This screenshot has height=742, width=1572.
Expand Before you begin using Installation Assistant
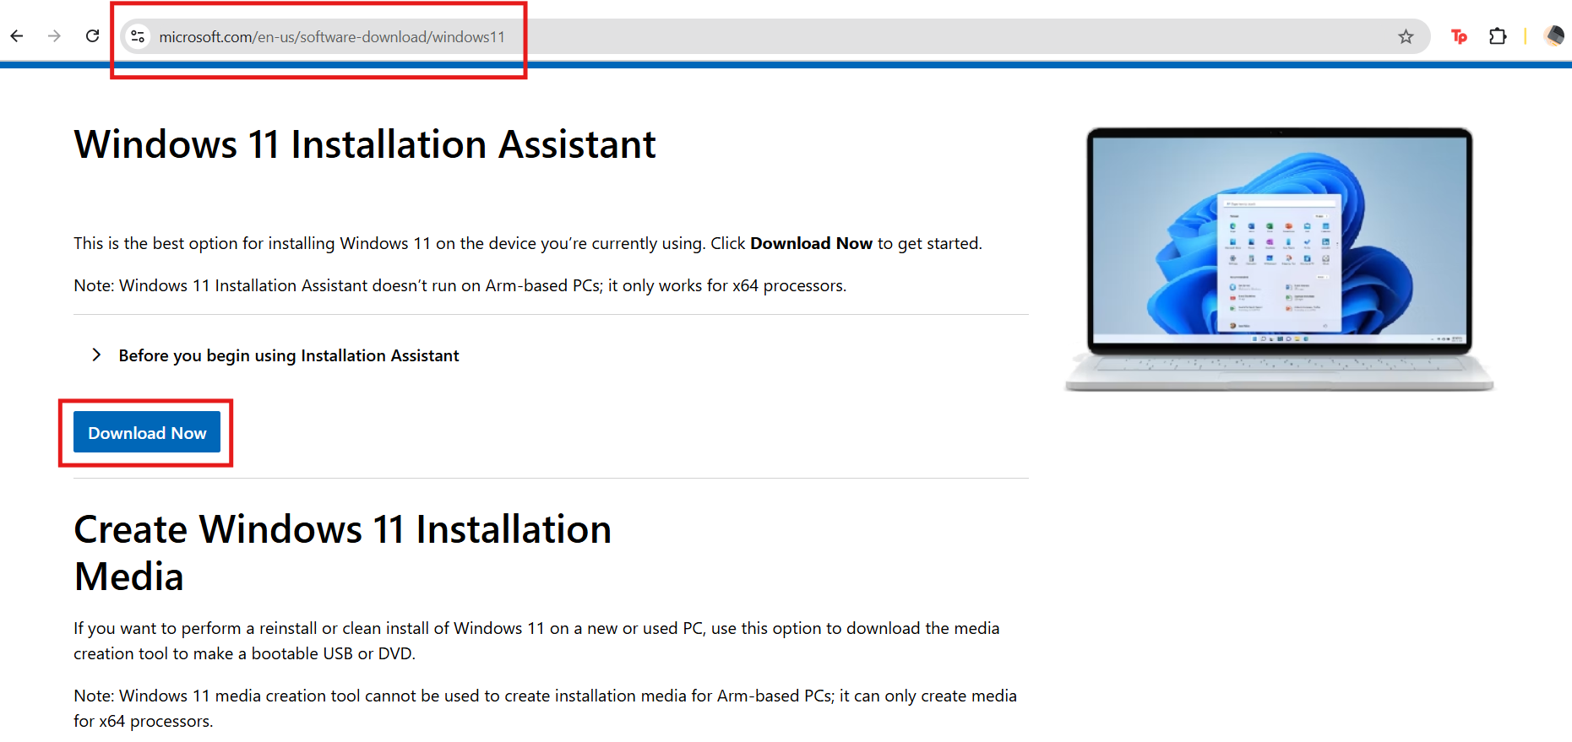275,355
